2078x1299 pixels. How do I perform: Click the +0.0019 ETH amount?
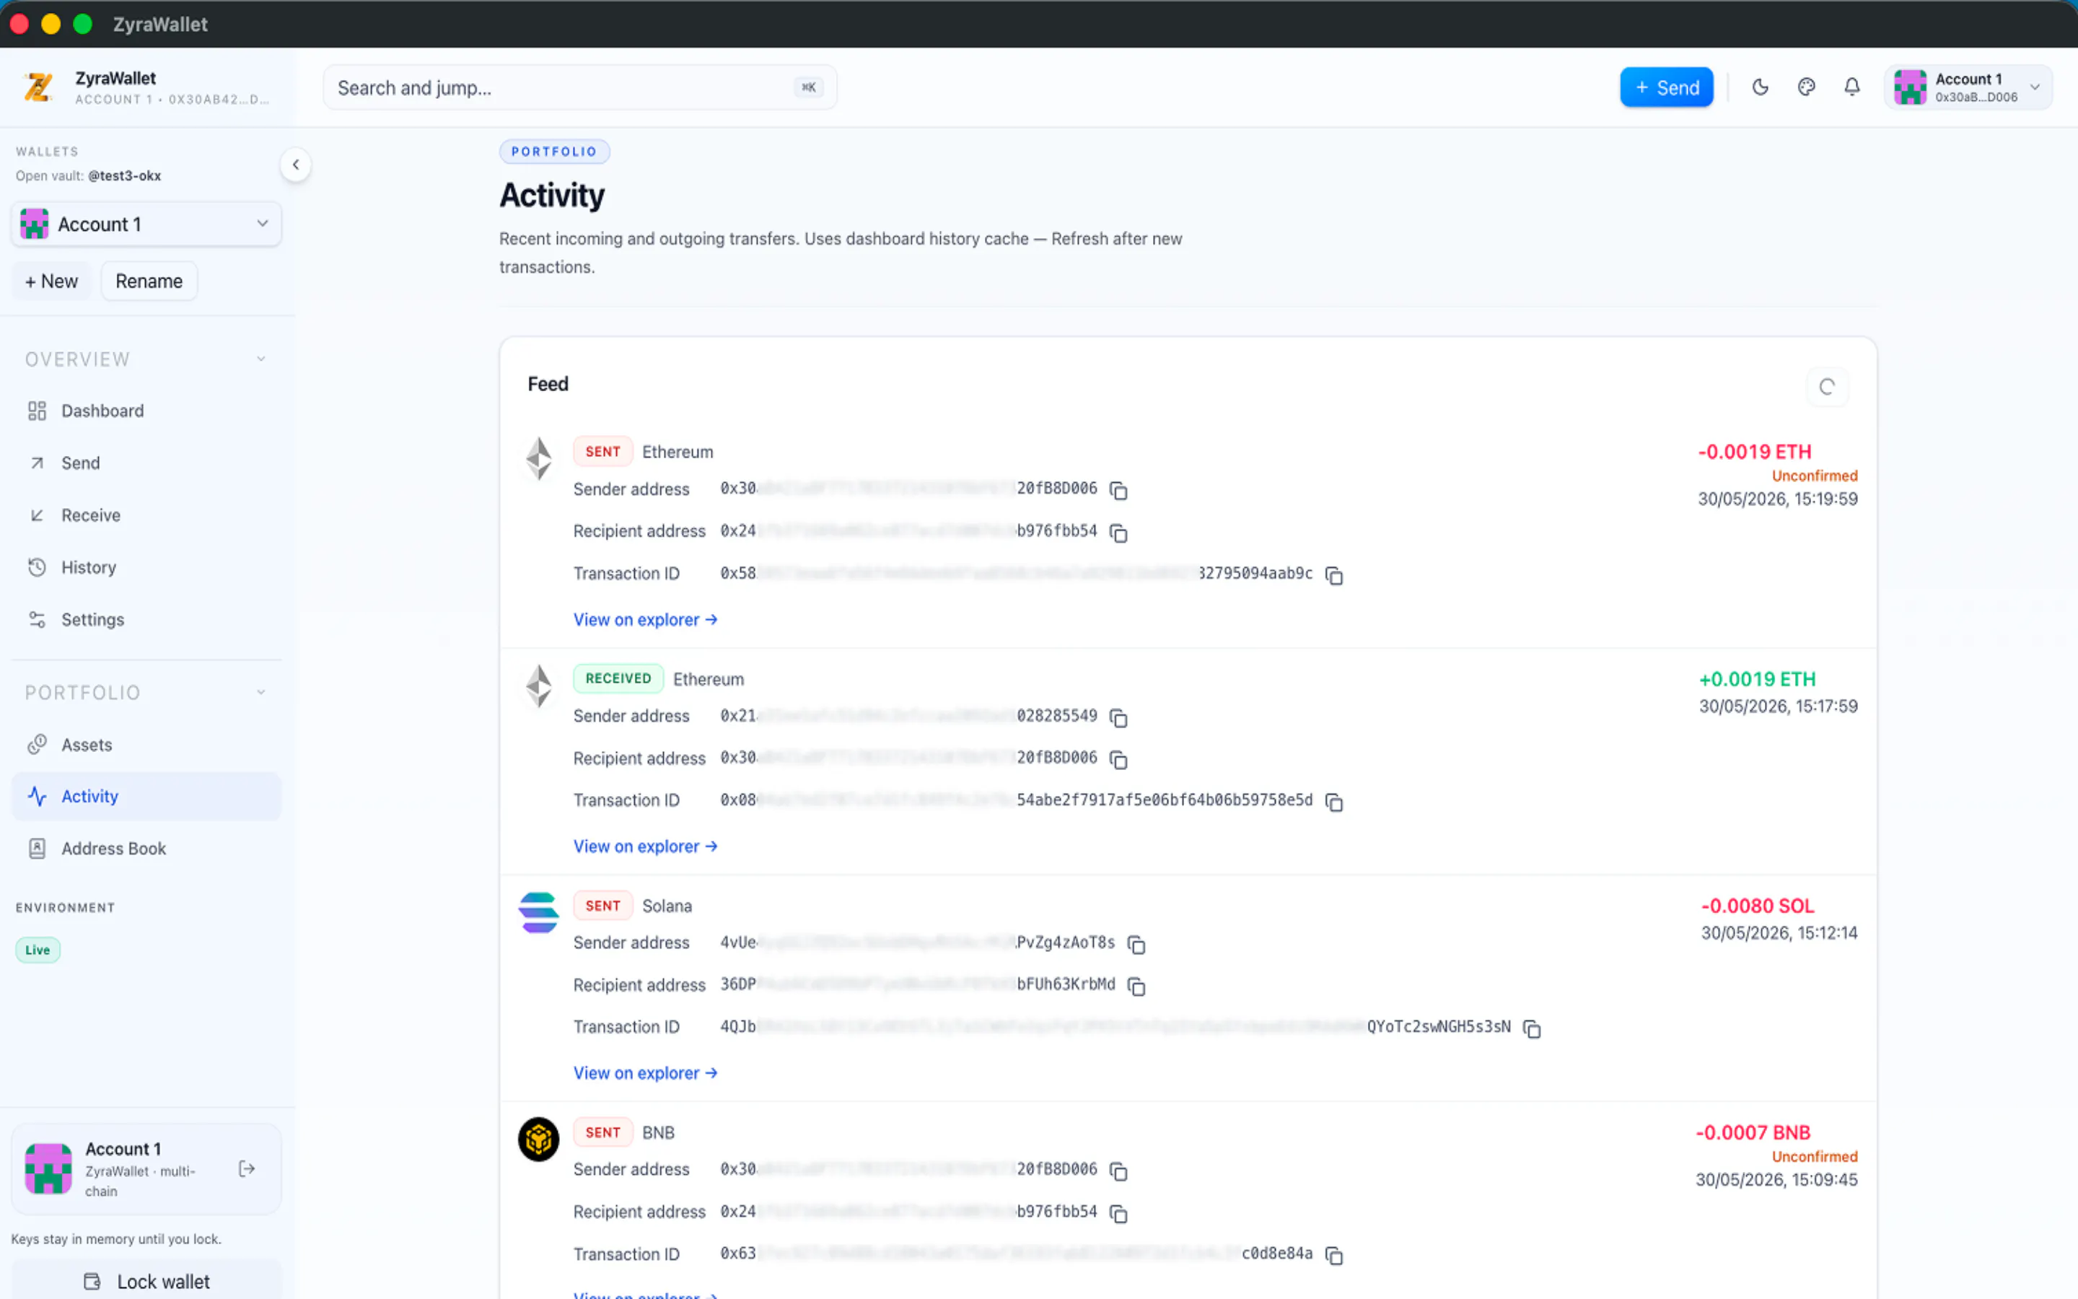point(1757,678)
